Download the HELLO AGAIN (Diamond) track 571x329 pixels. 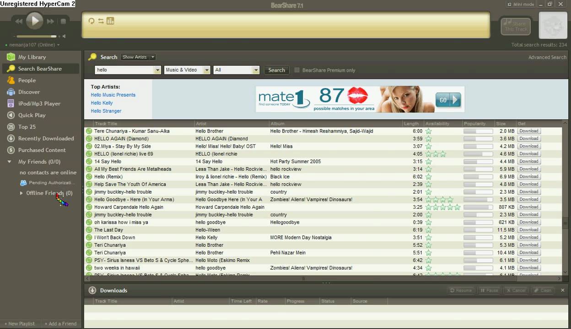(x=528, y=138)
